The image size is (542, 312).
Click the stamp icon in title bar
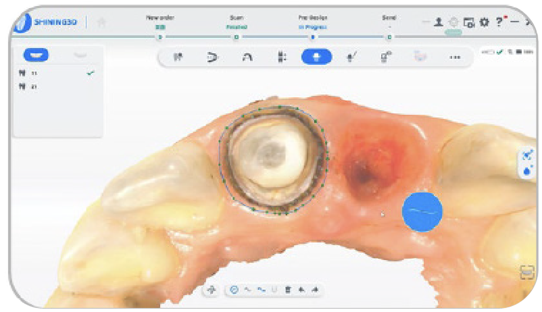point(438,22)
